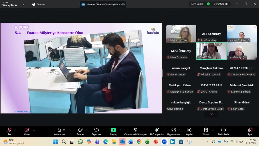Expand video options arrow next to Video

point(34,130)
